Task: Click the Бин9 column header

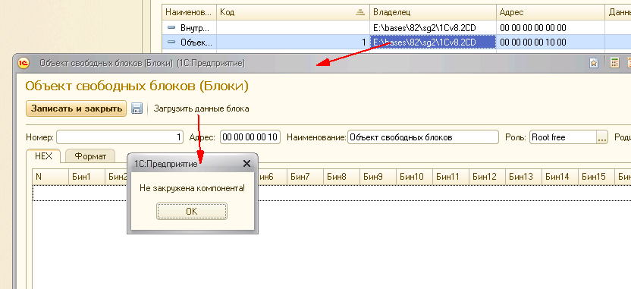Action: point(378,176)
